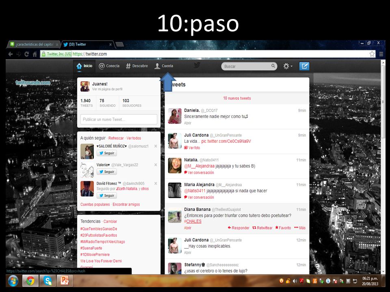Open the Windows Start menu

pos(13,281)
